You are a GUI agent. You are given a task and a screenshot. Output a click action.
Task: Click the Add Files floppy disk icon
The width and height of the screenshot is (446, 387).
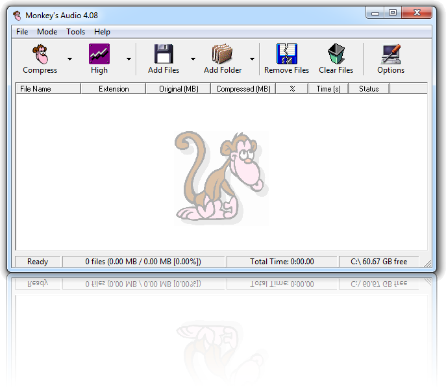coord(163,54)
